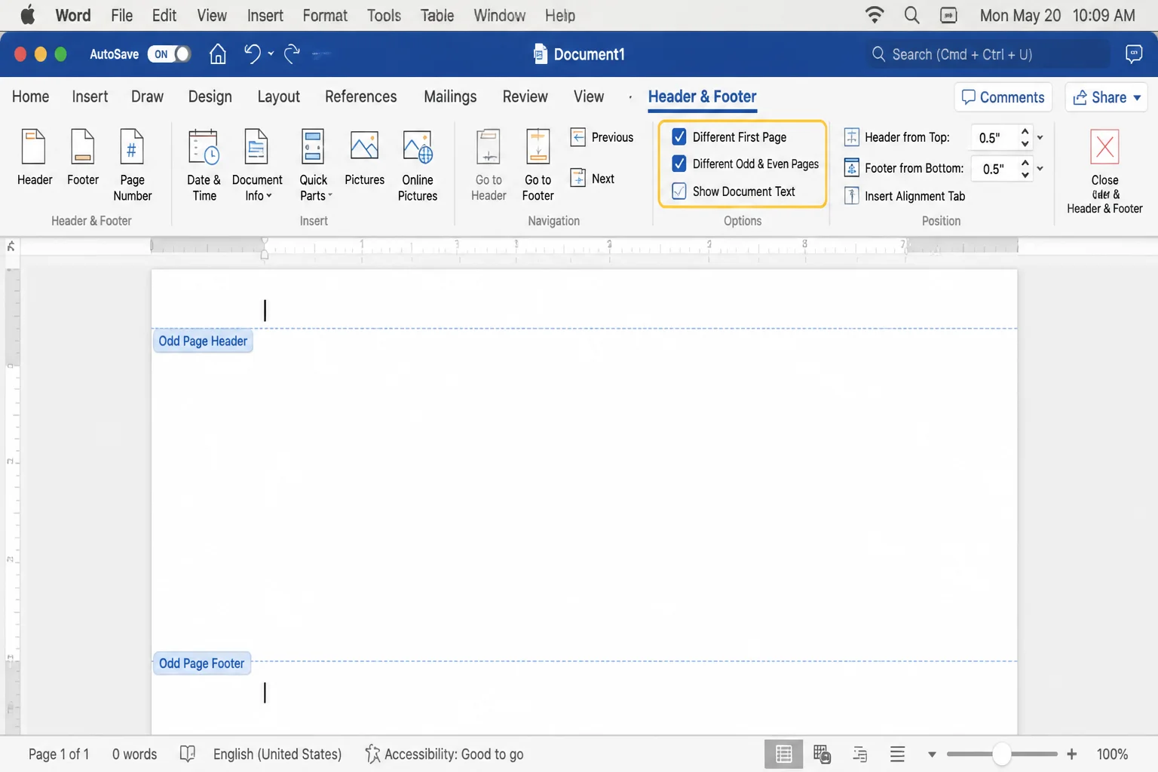This screenshot has width=1158, height=772.
Task: Open the Tools menu in menu bar
Action: [384, 15]
